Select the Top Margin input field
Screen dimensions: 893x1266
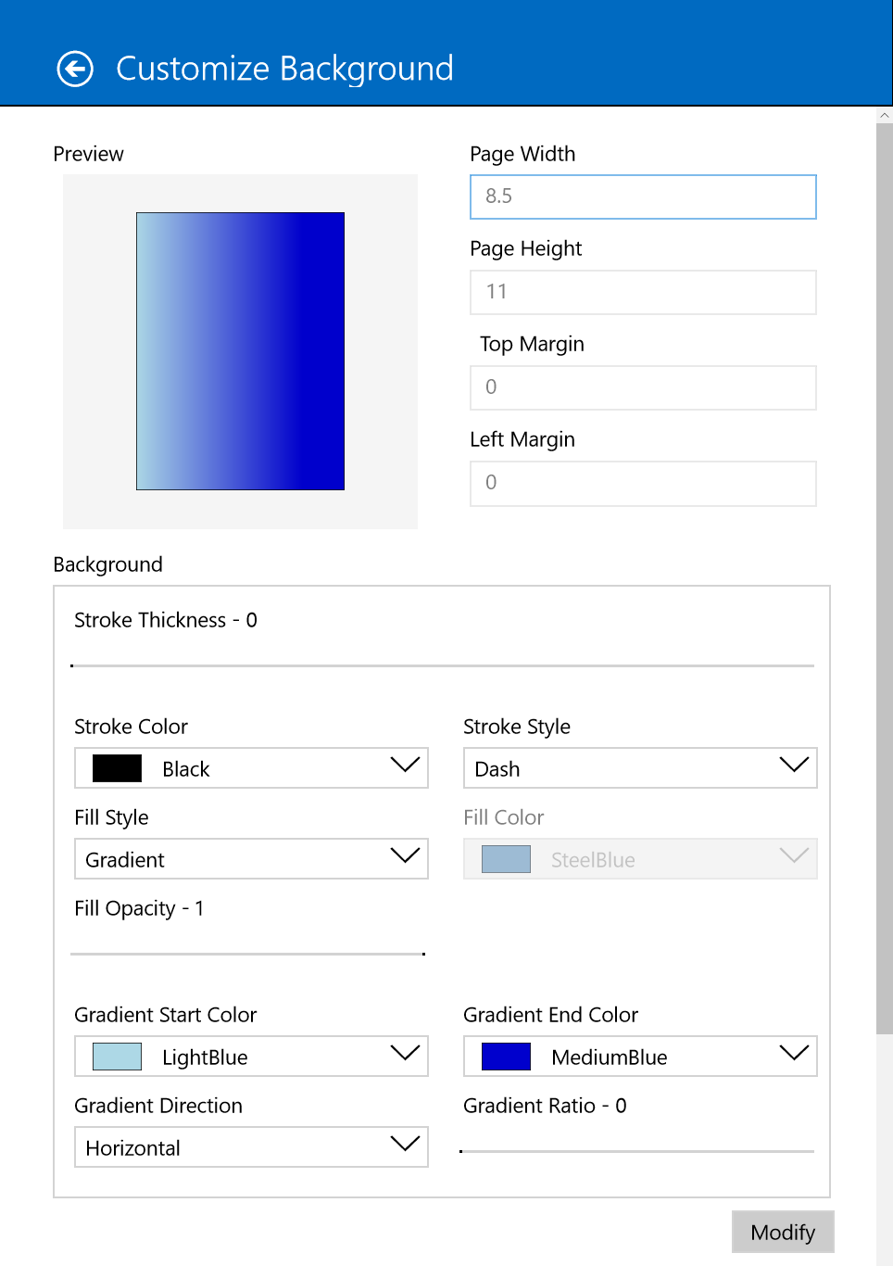(643, 387)
